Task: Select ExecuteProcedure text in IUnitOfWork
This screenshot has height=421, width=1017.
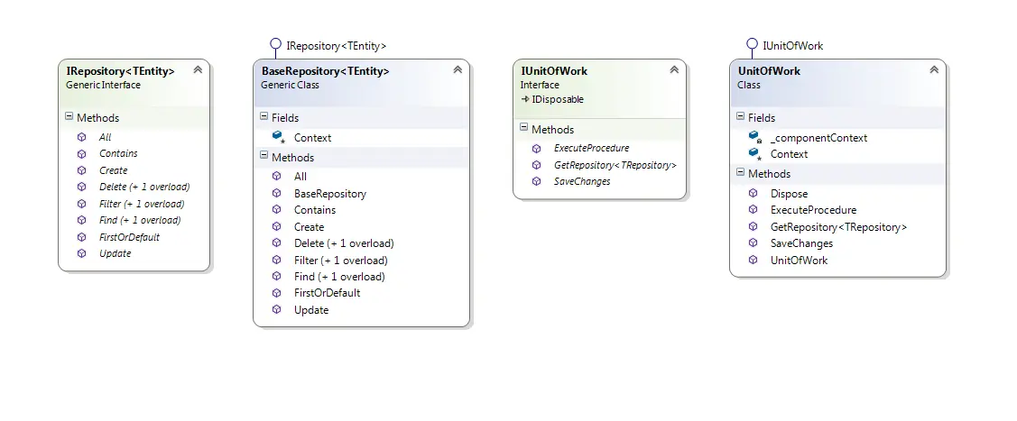Action: click(x=591, y=149)
